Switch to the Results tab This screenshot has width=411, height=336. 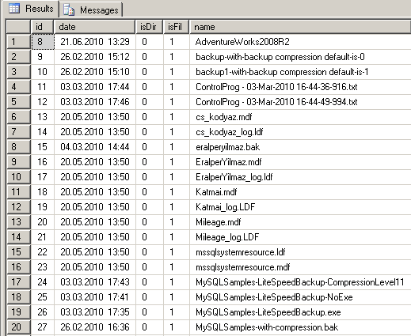(31, 9)
